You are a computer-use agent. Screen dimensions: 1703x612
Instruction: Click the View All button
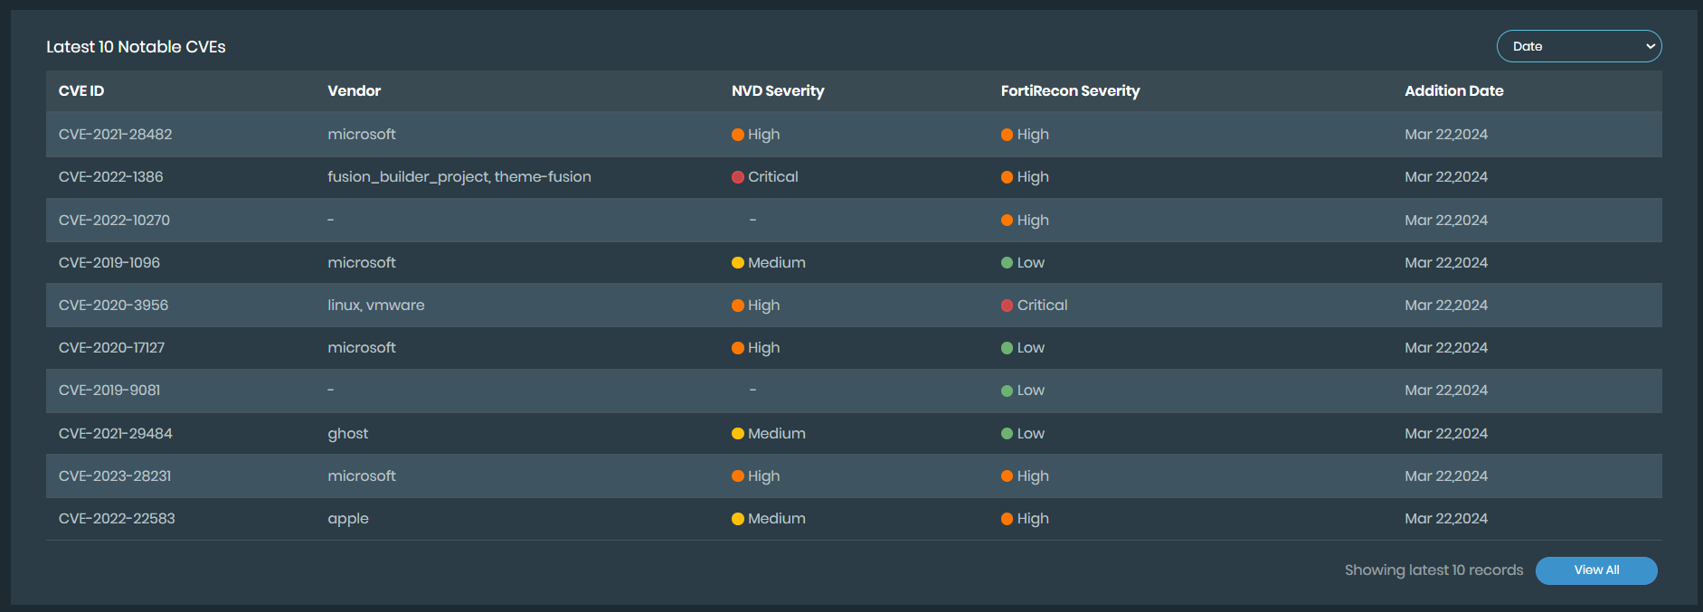coord(1596,570)
